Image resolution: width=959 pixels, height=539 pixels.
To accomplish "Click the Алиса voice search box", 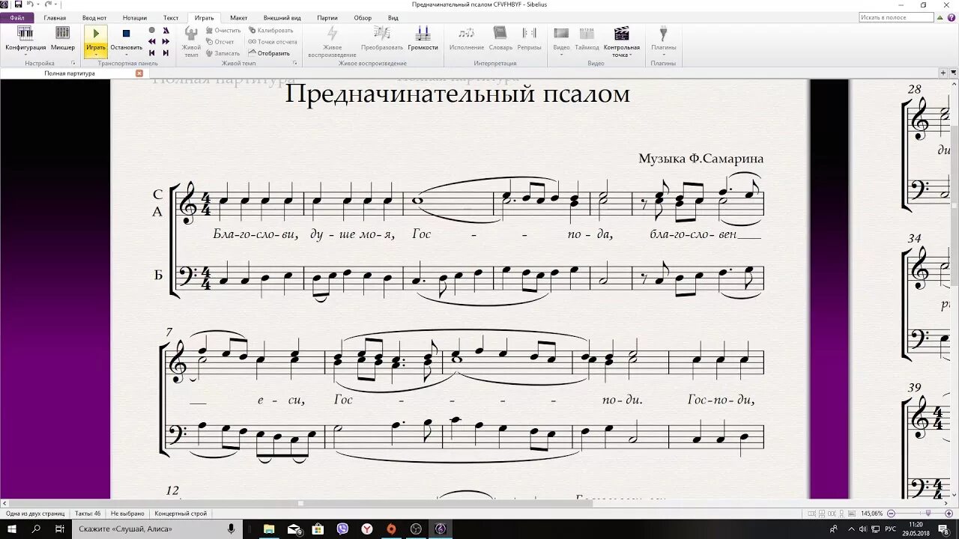I will [x=158, y=529].
